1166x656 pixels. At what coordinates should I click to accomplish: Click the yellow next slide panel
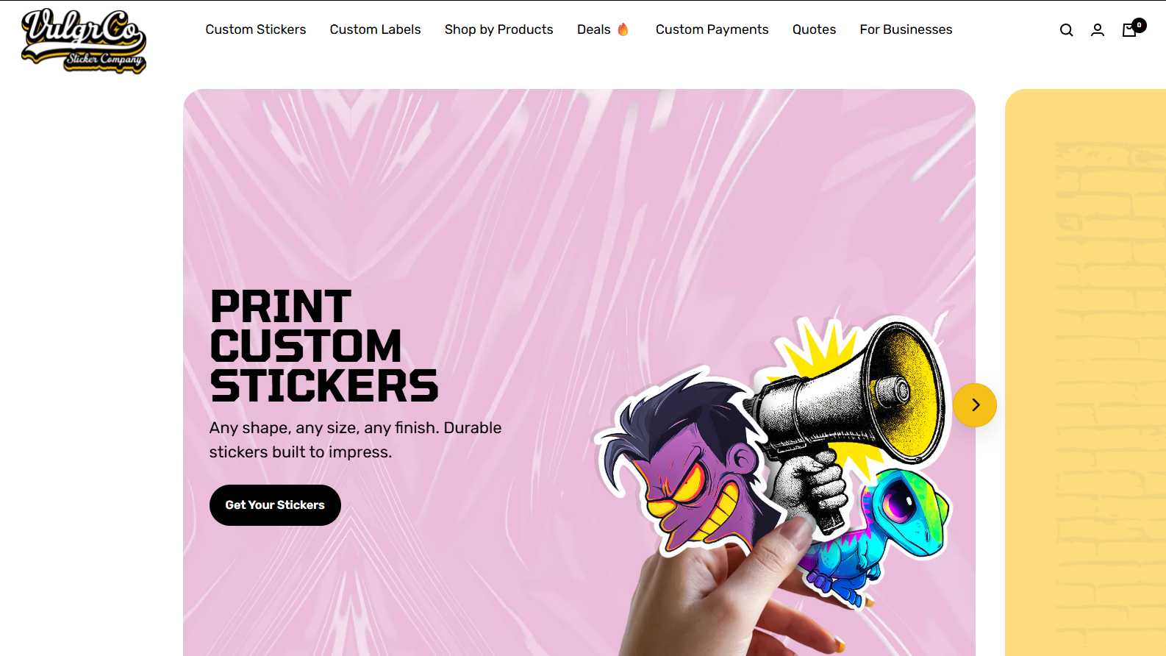click(x=1085, y=372)
